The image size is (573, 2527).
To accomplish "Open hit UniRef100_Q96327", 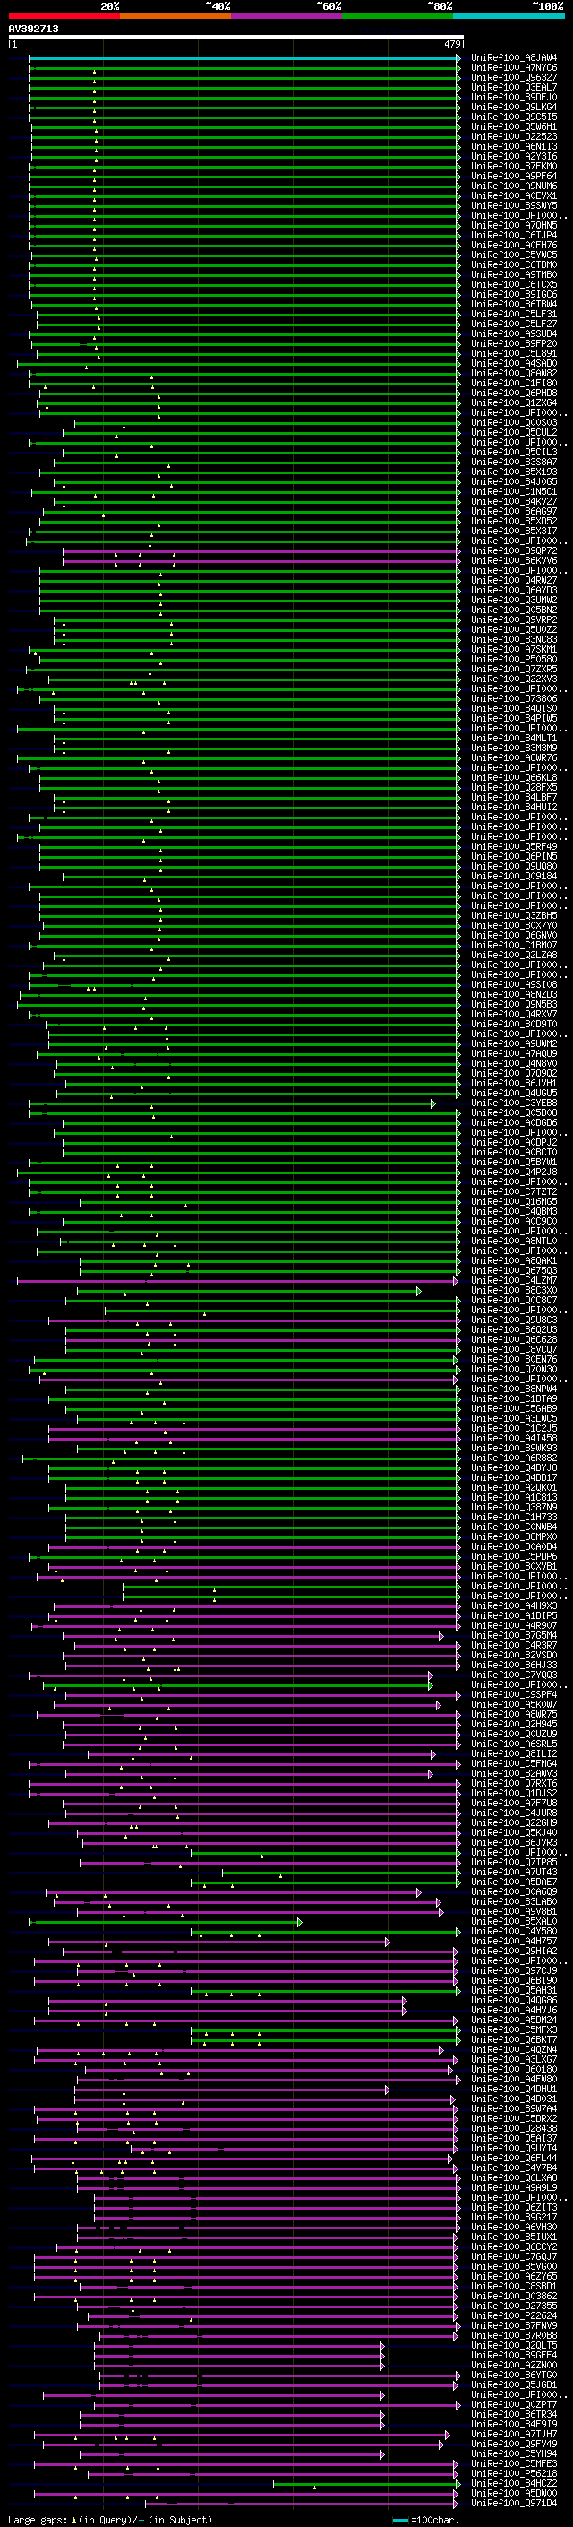I will pyautogui.click(x=514, y=77).
